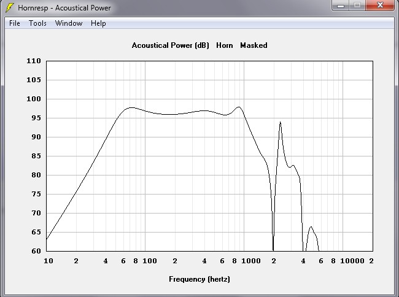Screen dimensions: 399x297
Task: Close the Acoustical Power window
Action: [x=380, y=6]
